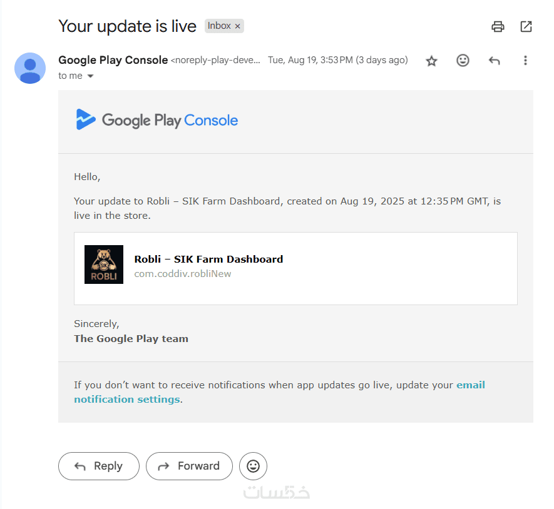The height and width of the screenshot is (509, 554).
Task: Expand recipient details arrow beside 'to me'
Action: coord(90,76)
